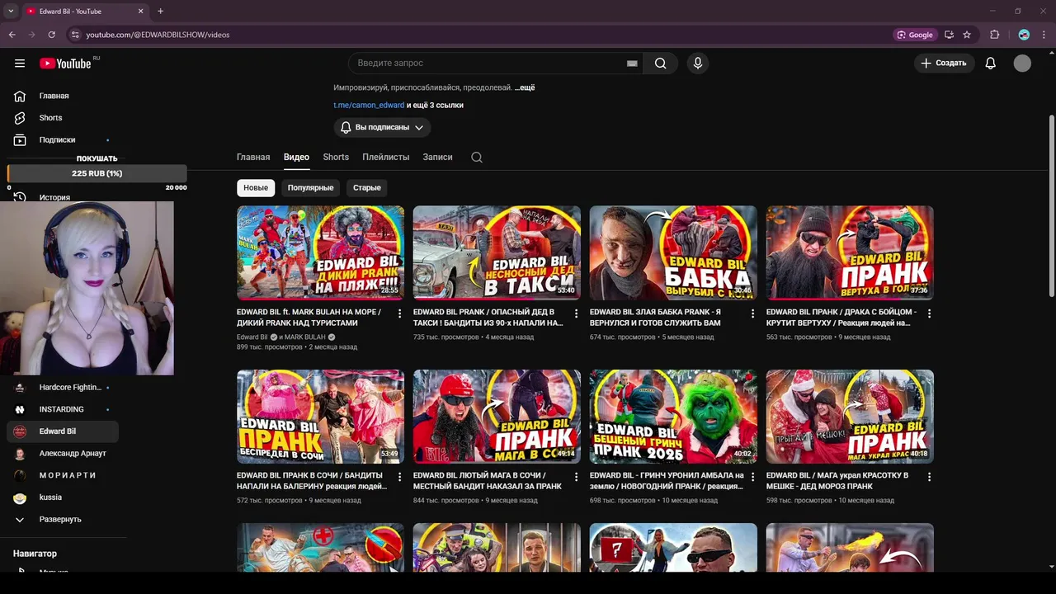Select the Старые sort chip

pos(367,188)
